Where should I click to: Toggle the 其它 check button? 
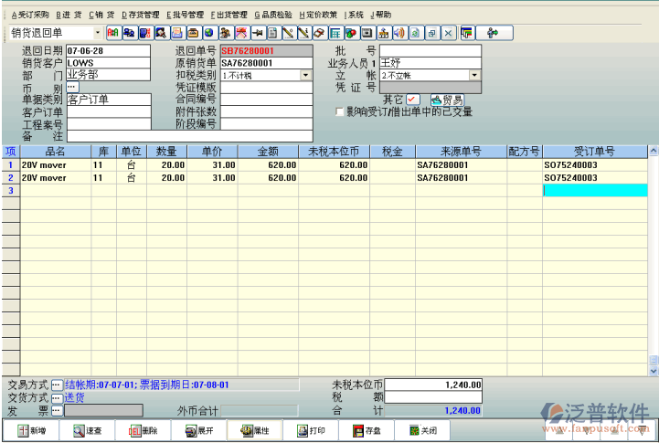coord(412,99)
